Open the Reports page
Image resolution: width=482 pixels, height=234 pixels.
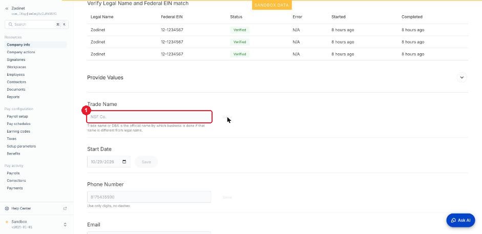[13, 97]
